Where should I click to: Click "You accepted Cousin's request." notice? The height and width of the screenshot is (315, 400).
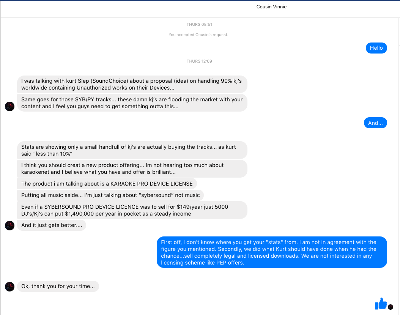tap(198, 35)
